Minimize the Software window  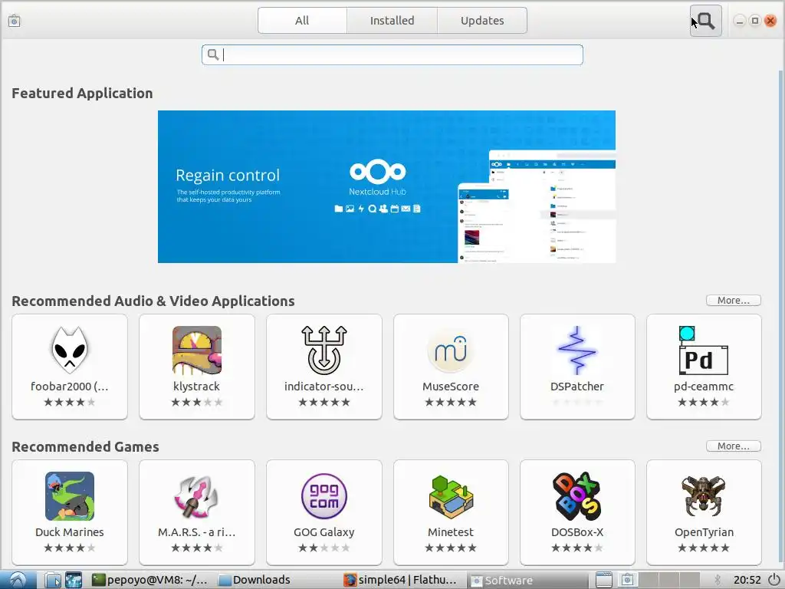pos(740,21)
